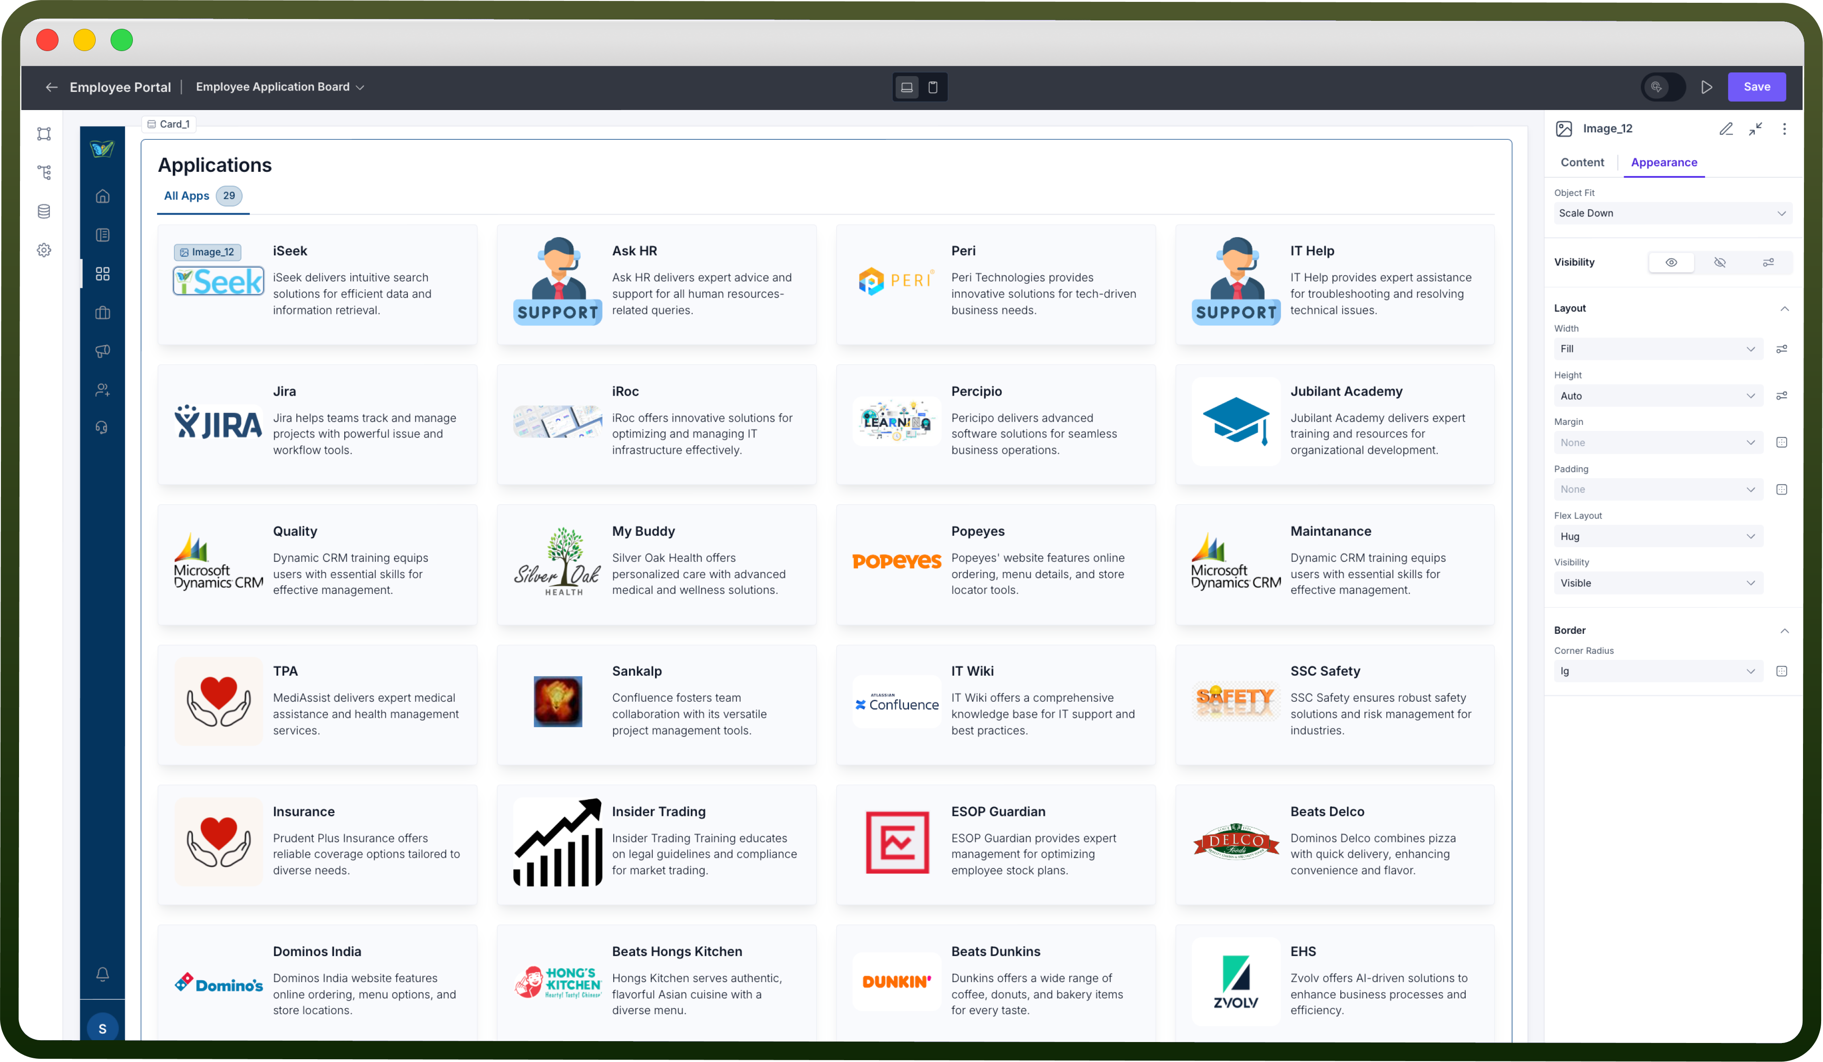Open the Flex Layout Hug dropdown
Screen dimensions: 1823x1062
[1658, 536]
